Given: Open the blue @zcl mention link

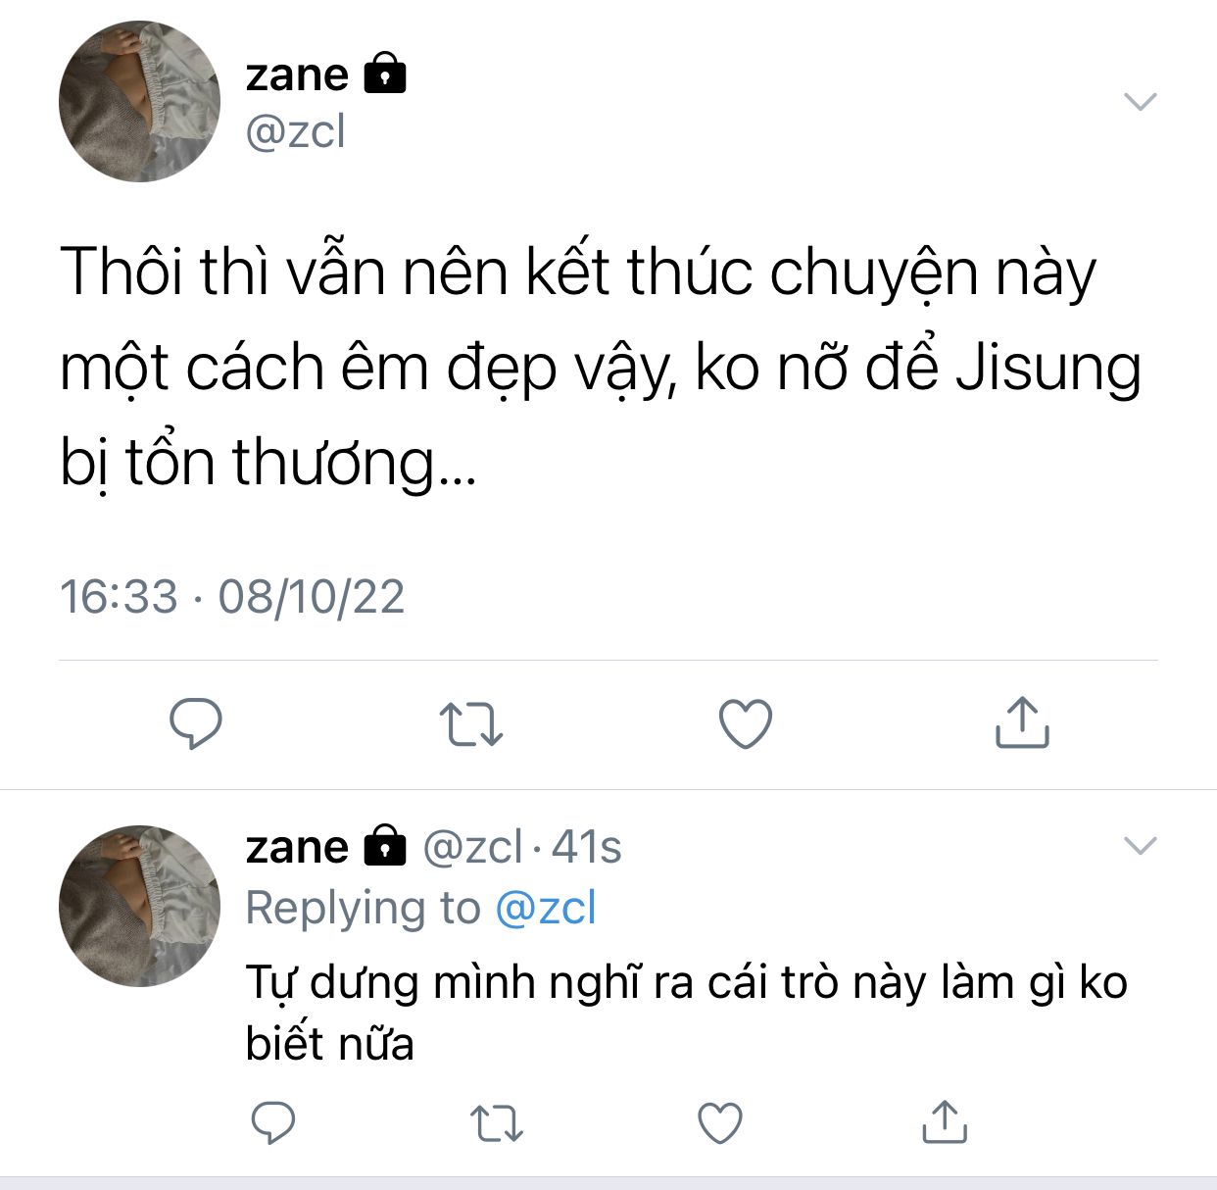Looking at the screenshot, I should [546, 908].
